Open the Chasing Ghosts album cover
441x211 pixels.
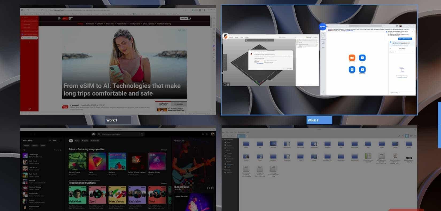click(x=157, y=161)
